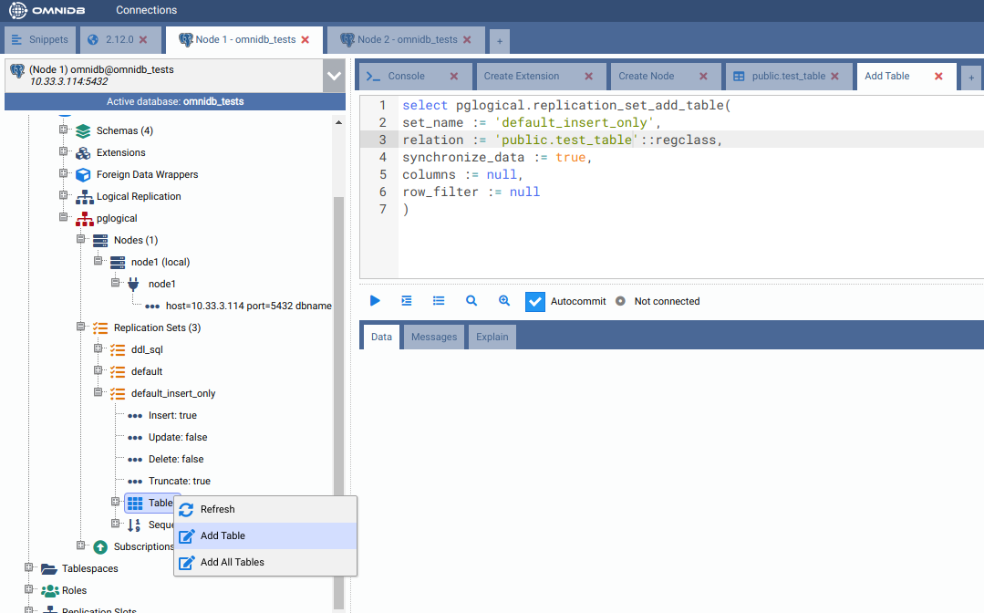Click the Roles users icon

pyautogui.click(x=50, y=591)
